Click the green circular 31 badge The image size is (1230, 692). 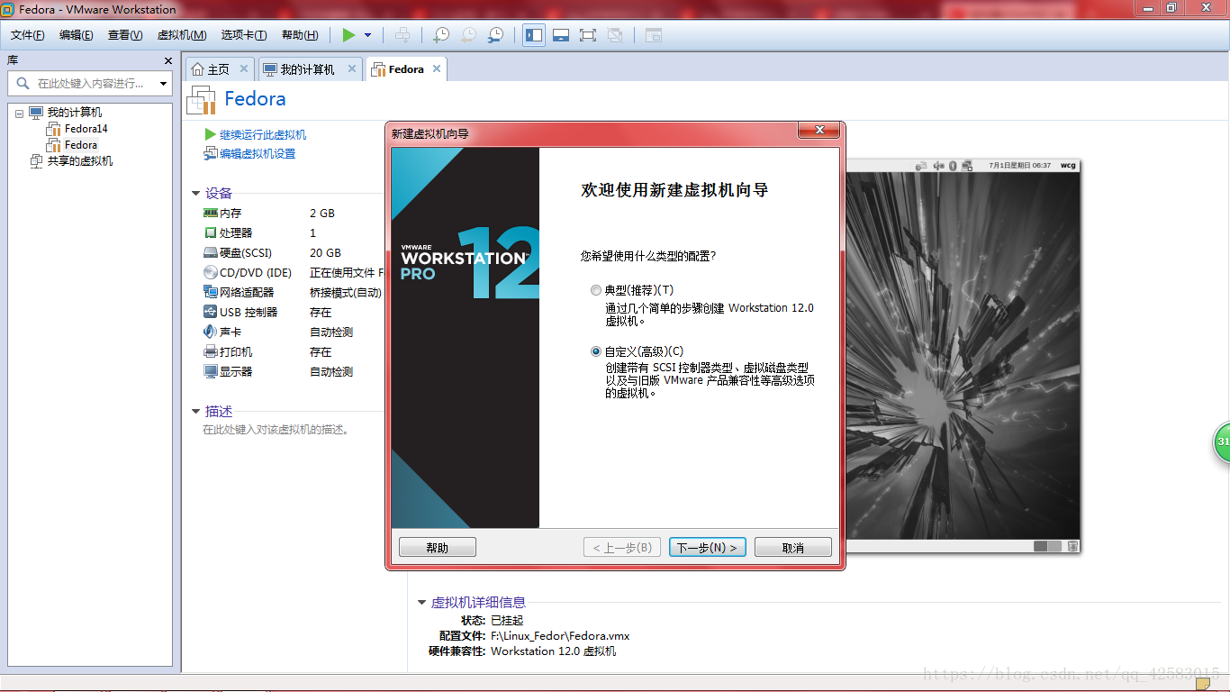tap(1221, 442)
